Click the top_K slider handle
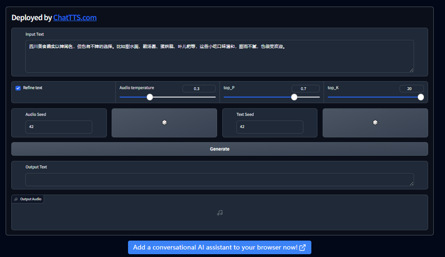The image size is (445, 257). coord(421,97)
